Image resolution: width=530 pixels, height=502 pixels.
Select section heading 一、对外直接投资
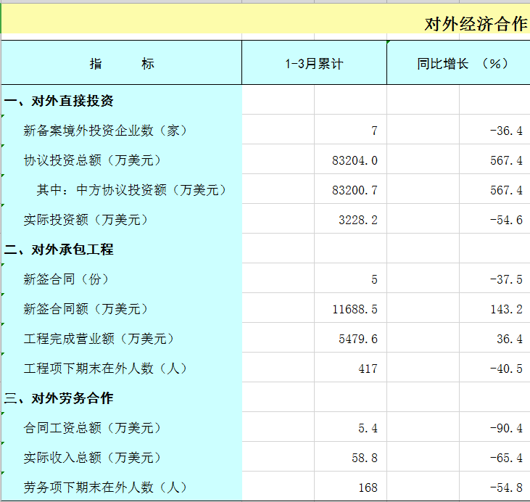[x=59, y=101]
